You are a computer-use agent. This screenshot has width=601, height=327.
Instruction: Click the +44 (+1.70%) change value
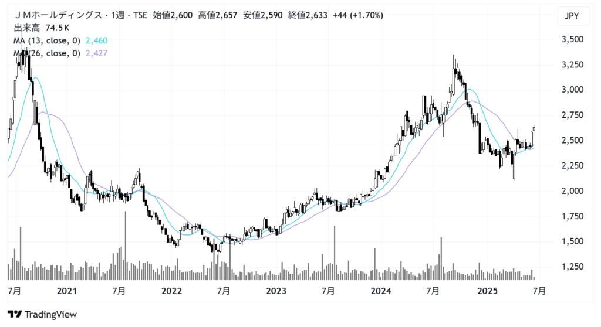pyautogui.click(x=358, y=15)
